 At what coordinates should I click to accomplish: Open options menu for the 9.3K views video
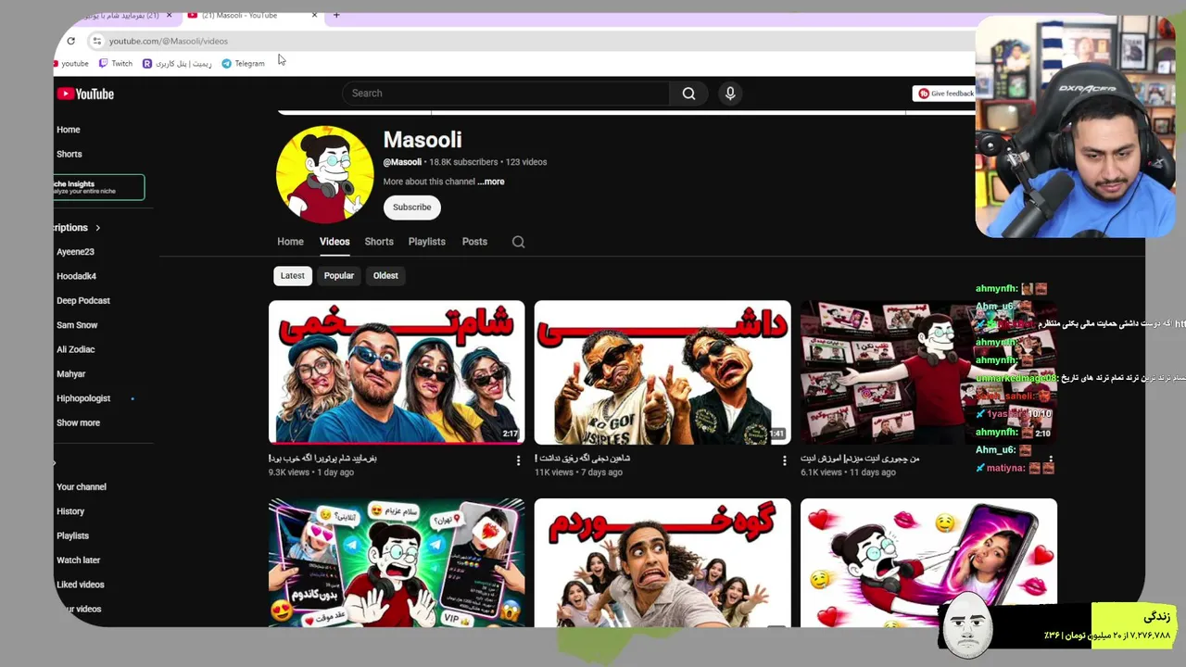tap(518, 460)
